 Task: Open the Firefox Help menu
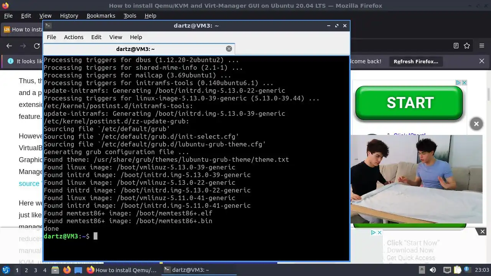click(150, 16)
